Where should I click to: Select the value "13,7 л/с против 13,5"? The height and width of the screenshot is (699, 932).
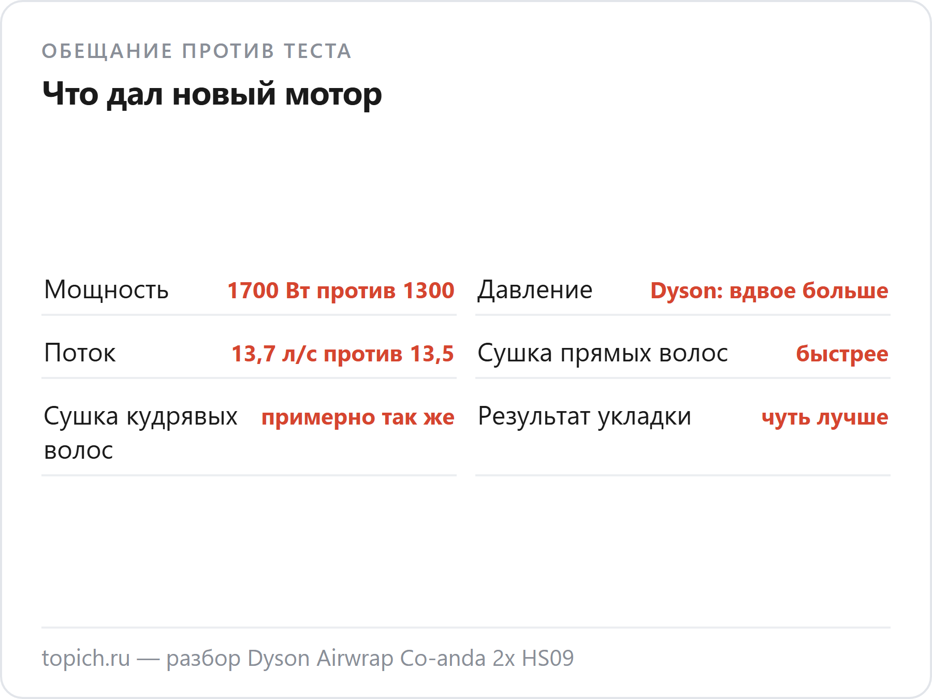[x=343, y=354]
